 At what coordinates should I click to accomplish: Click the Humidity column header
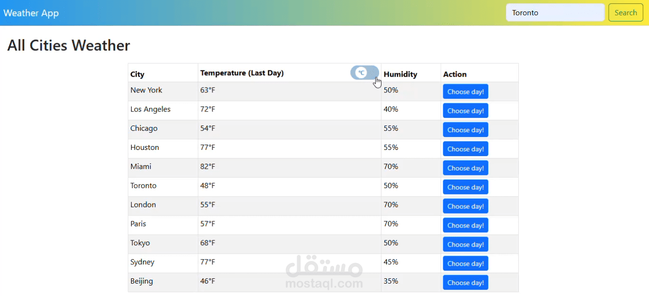pyautogui.click(x=400, y=74)
